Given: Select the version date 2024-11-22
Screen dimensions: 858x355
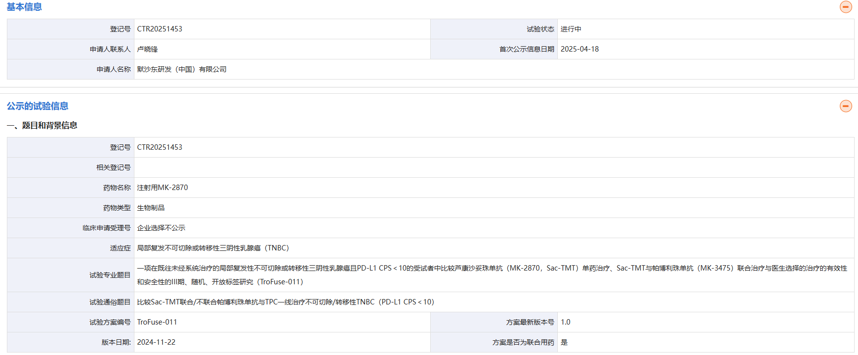Looking at the screenshot, I should click(x=156, y=342).
